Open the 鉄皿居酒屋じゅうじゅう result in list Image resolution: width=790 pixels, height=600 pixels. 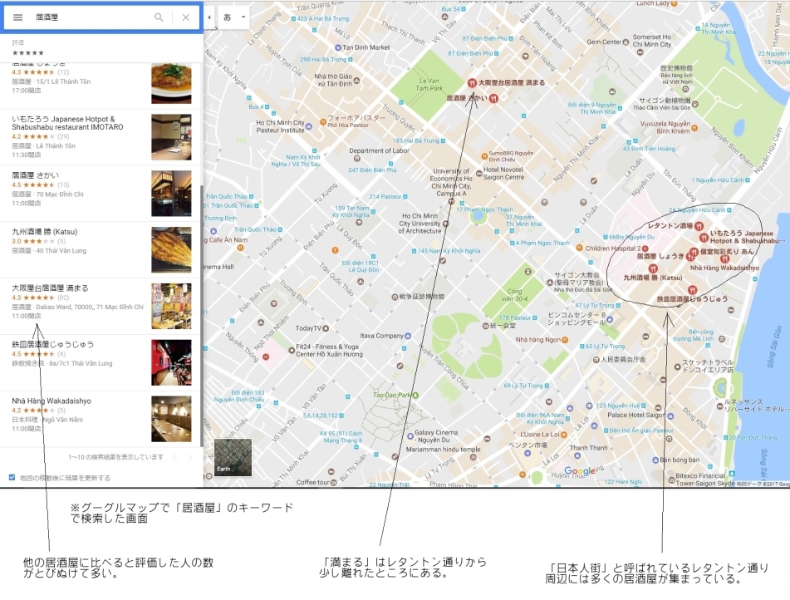pos(53,345)
